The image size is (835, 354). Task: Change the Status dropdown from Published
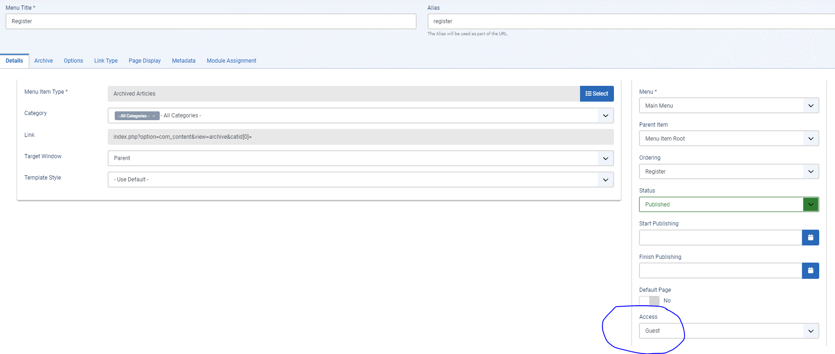[x=729, y=204]
